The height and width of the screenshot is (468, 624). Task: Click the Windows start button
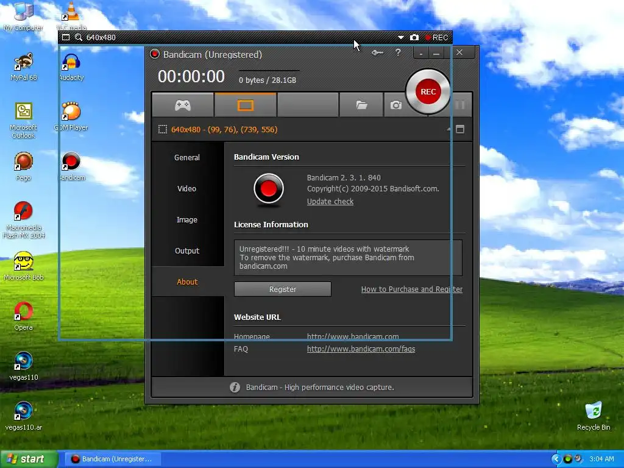coord(29,459)
